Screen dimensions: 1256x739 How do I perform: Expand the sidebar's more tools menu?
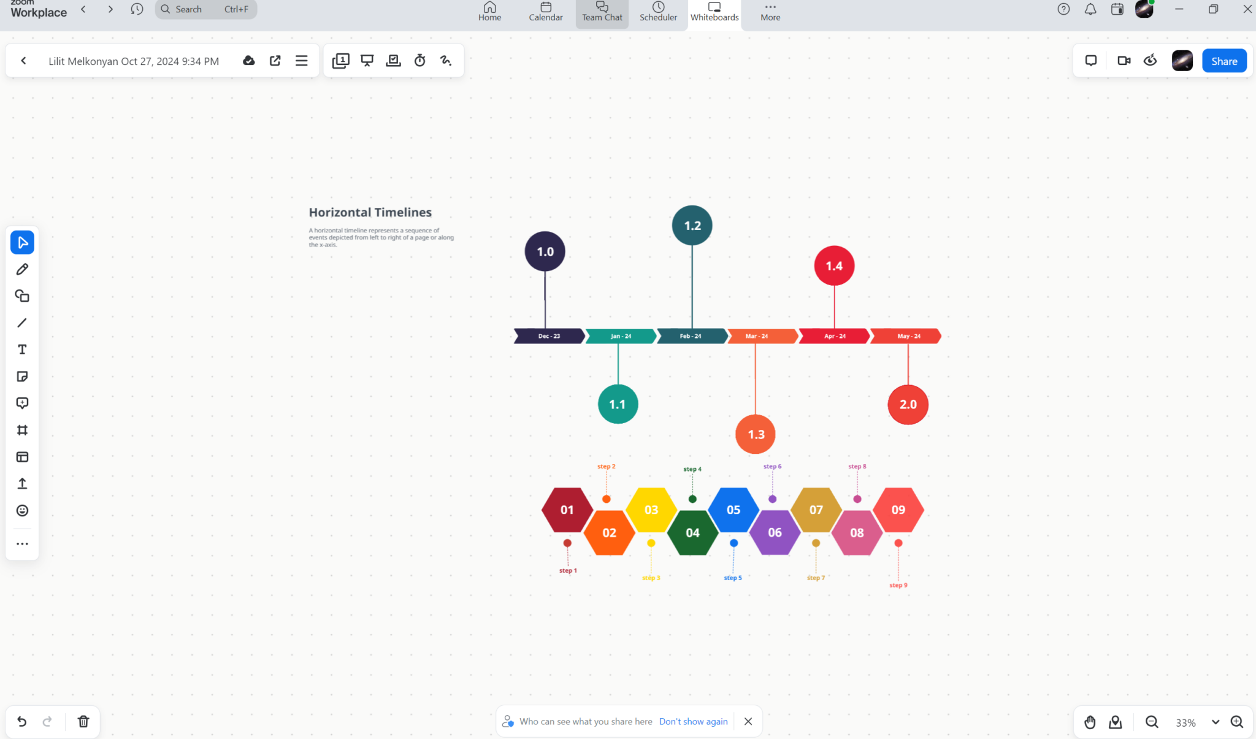(x=22, y=543)
